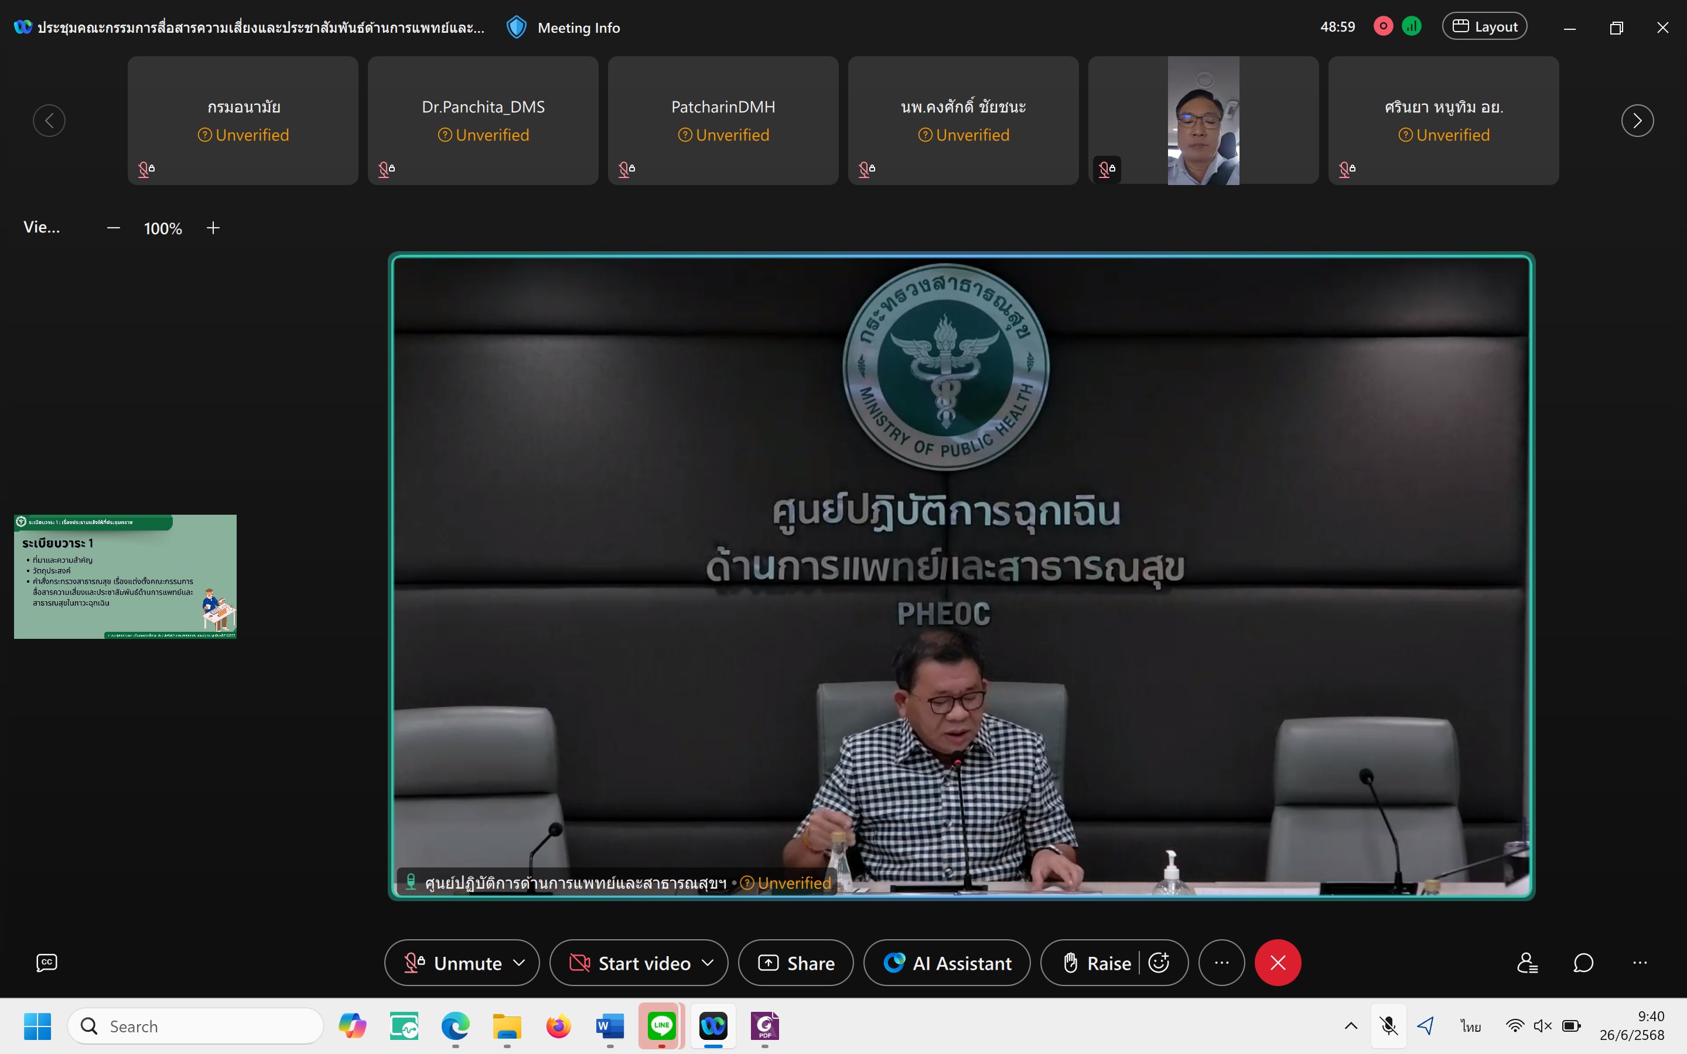The height and width of the screenshot is (1054, 1687).
Task: Open the PDF reader app in taskbar
Action: click(765, 1026)
